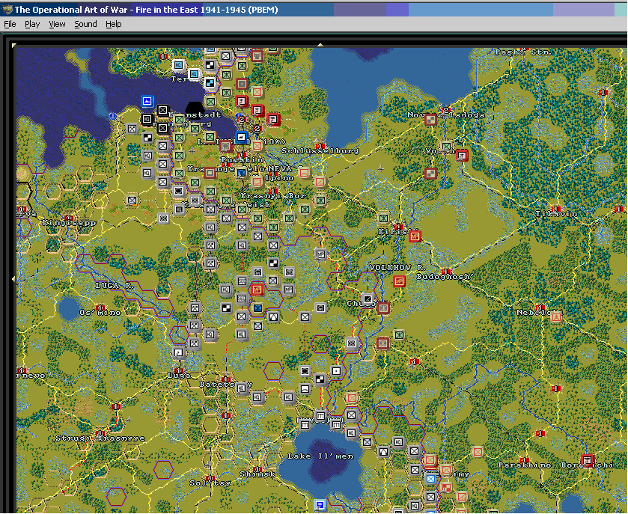The width and height of the screenshot is (628, 514).
Task: Select the green infantry counter at Volkhov town
Action: pos(446,147)
